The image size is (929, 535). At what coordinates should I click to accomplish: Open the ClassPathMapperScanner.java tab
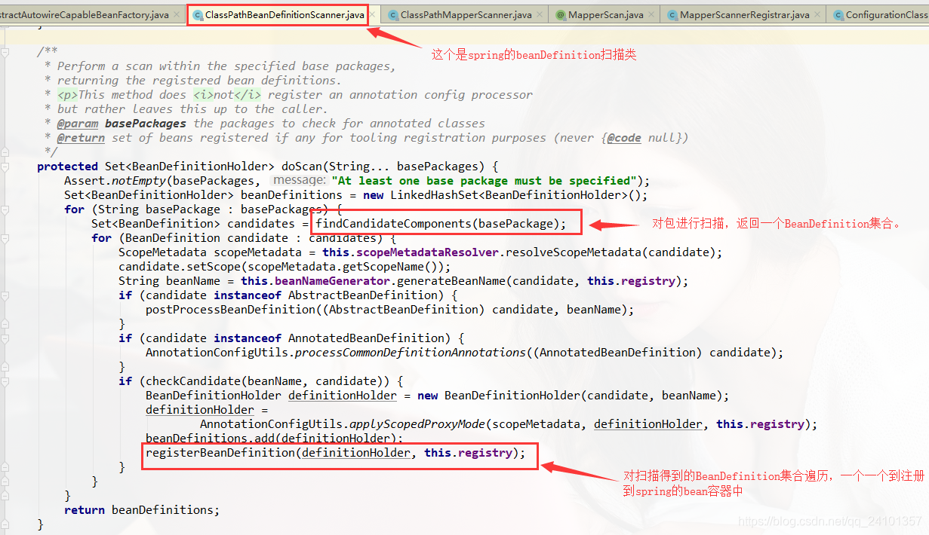[x=466, y=15]
